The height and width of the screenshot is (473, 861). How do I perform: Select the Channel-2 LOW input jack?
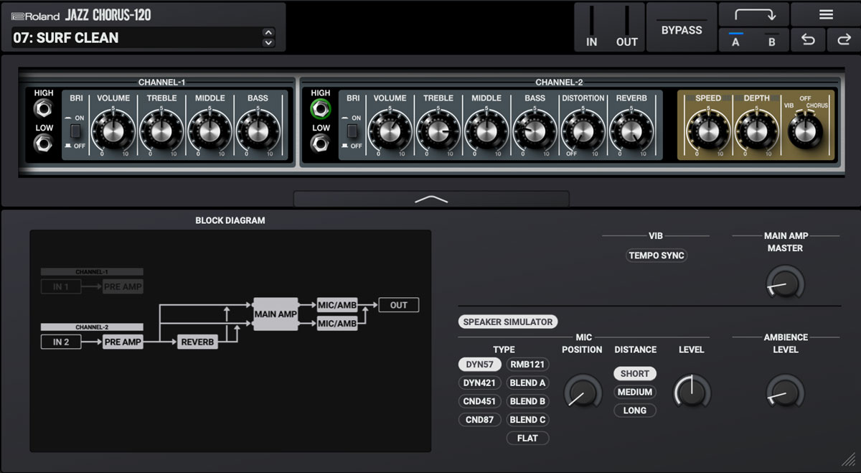pyautogui.click(x=321, y=144)
